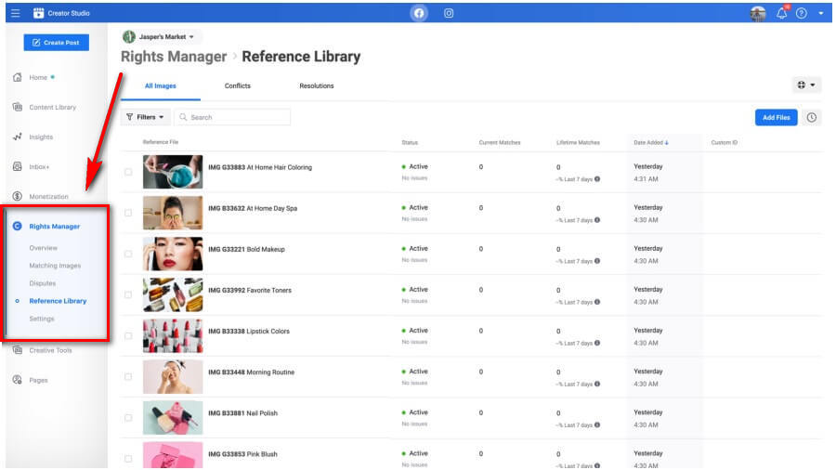Viewport: 836px width, 470px height.
Task: Select the Bold Makeup row checkbox
Action: [128, 254]
